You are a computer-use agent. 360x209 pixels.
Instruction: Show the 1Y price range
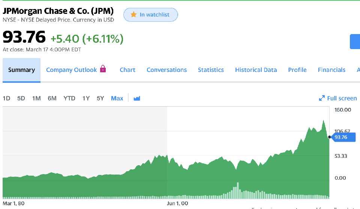tap(86, 98)
